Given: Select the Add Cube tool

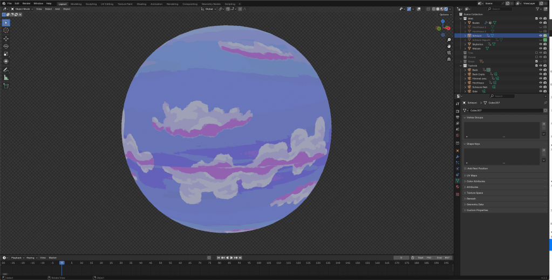Looking at the screenshot, I should [x=6, y=86].
